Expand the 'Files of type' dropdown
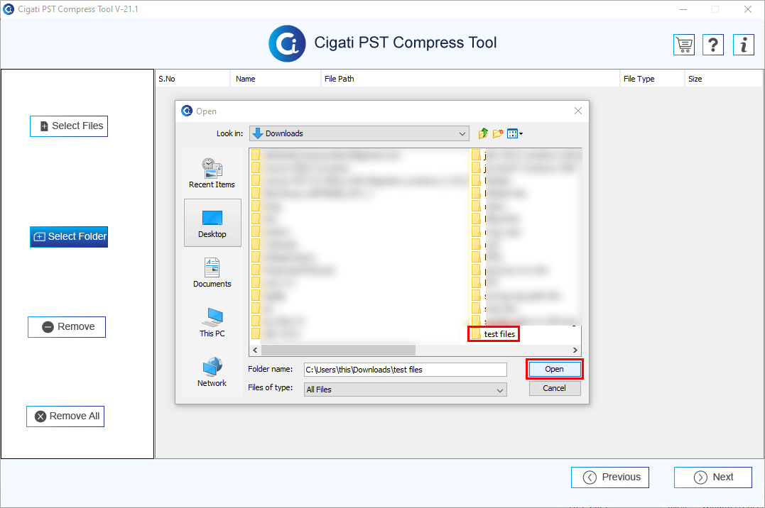Screen dimensions: 765x508 tap(406, 390)
